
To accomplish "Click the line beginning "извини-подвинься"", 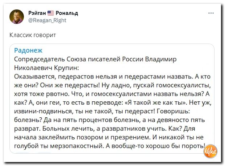I will (102, 112).
